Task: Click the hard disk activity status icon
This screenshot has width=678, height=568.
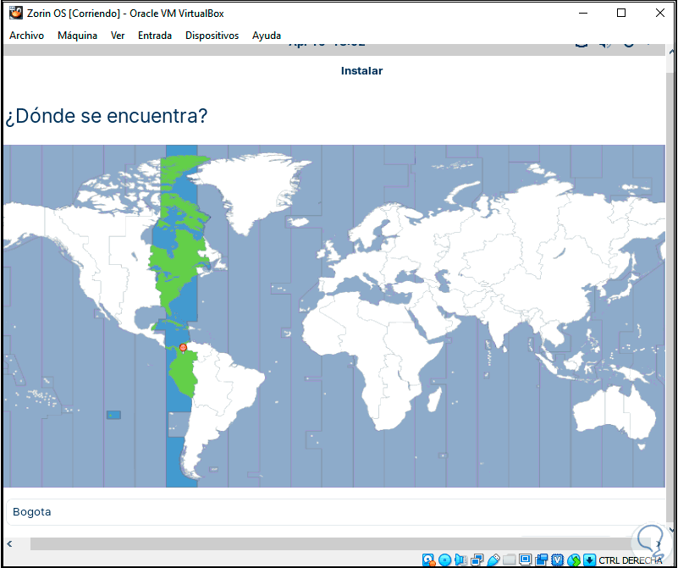Action: click(x=428, y=560)
